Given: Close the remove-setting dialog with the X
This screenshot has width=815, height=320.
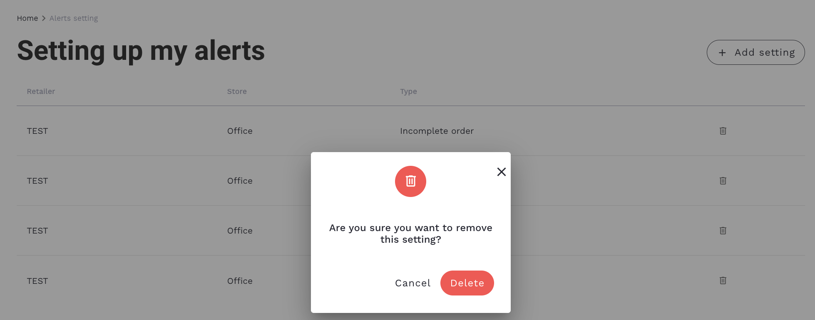Looking at the screenshot, I should click(x=502, y=172).
